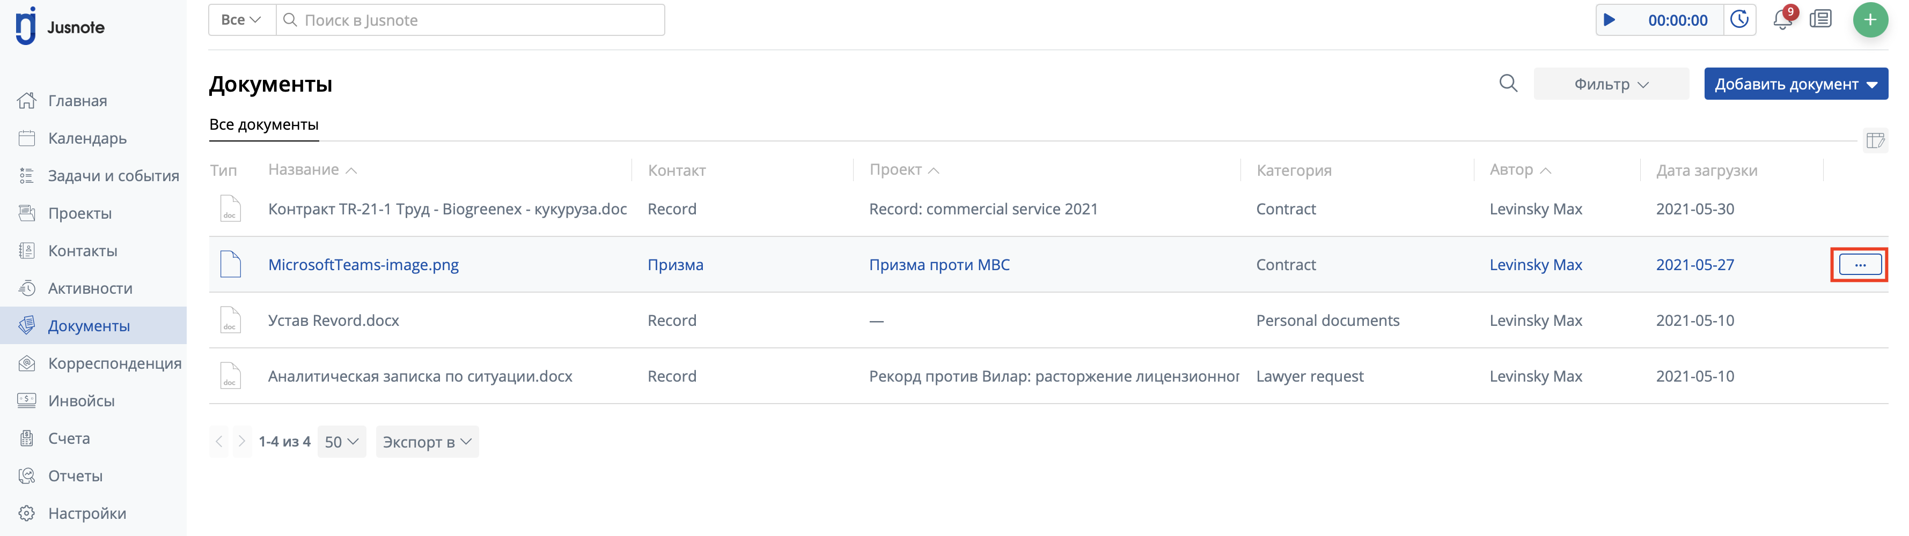This screenshot has width=1909, height=536.
Task: Expand the Экспорт в dropdown
Action: 427,442
